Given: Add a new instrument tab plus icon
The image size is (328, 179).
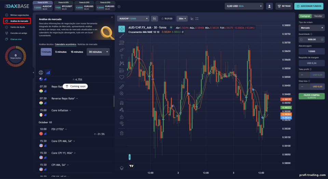Looking at the screenshot, I should coord(119,7).
